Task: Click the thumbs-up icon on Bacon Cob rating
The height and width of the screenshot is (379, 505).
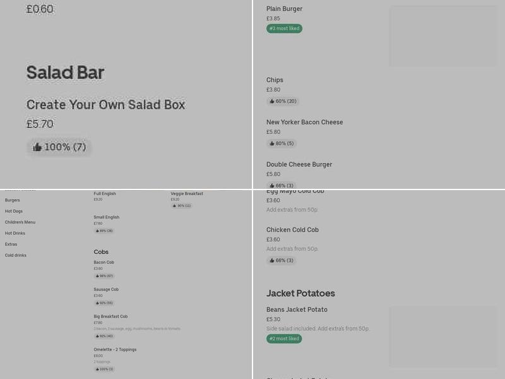Action: coord(96,275)
